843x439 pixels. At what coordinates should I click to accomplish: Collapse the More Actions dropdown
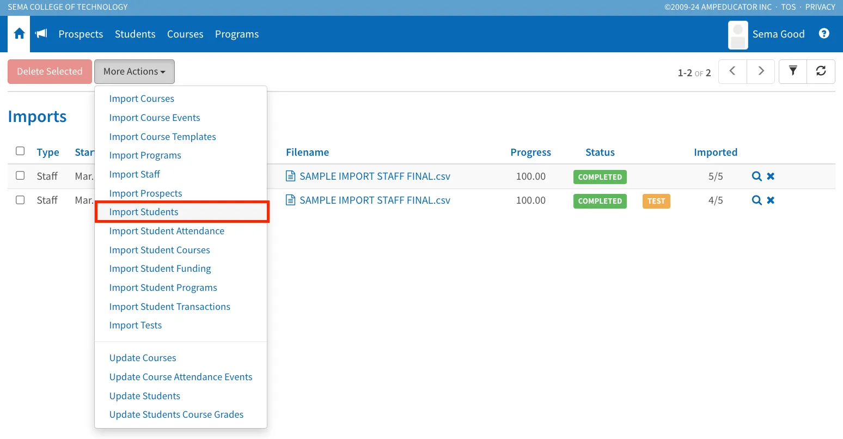(135, 71)
